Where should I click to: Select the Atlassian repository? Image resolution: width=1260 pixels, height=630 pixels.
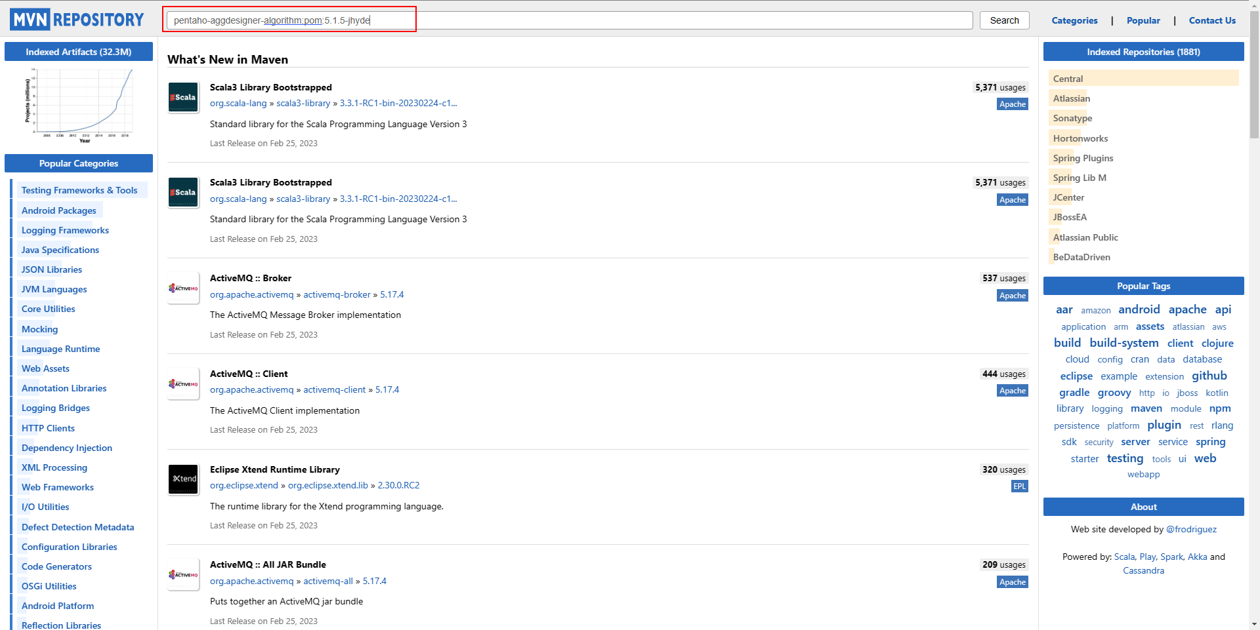[x=1072, y=98]
